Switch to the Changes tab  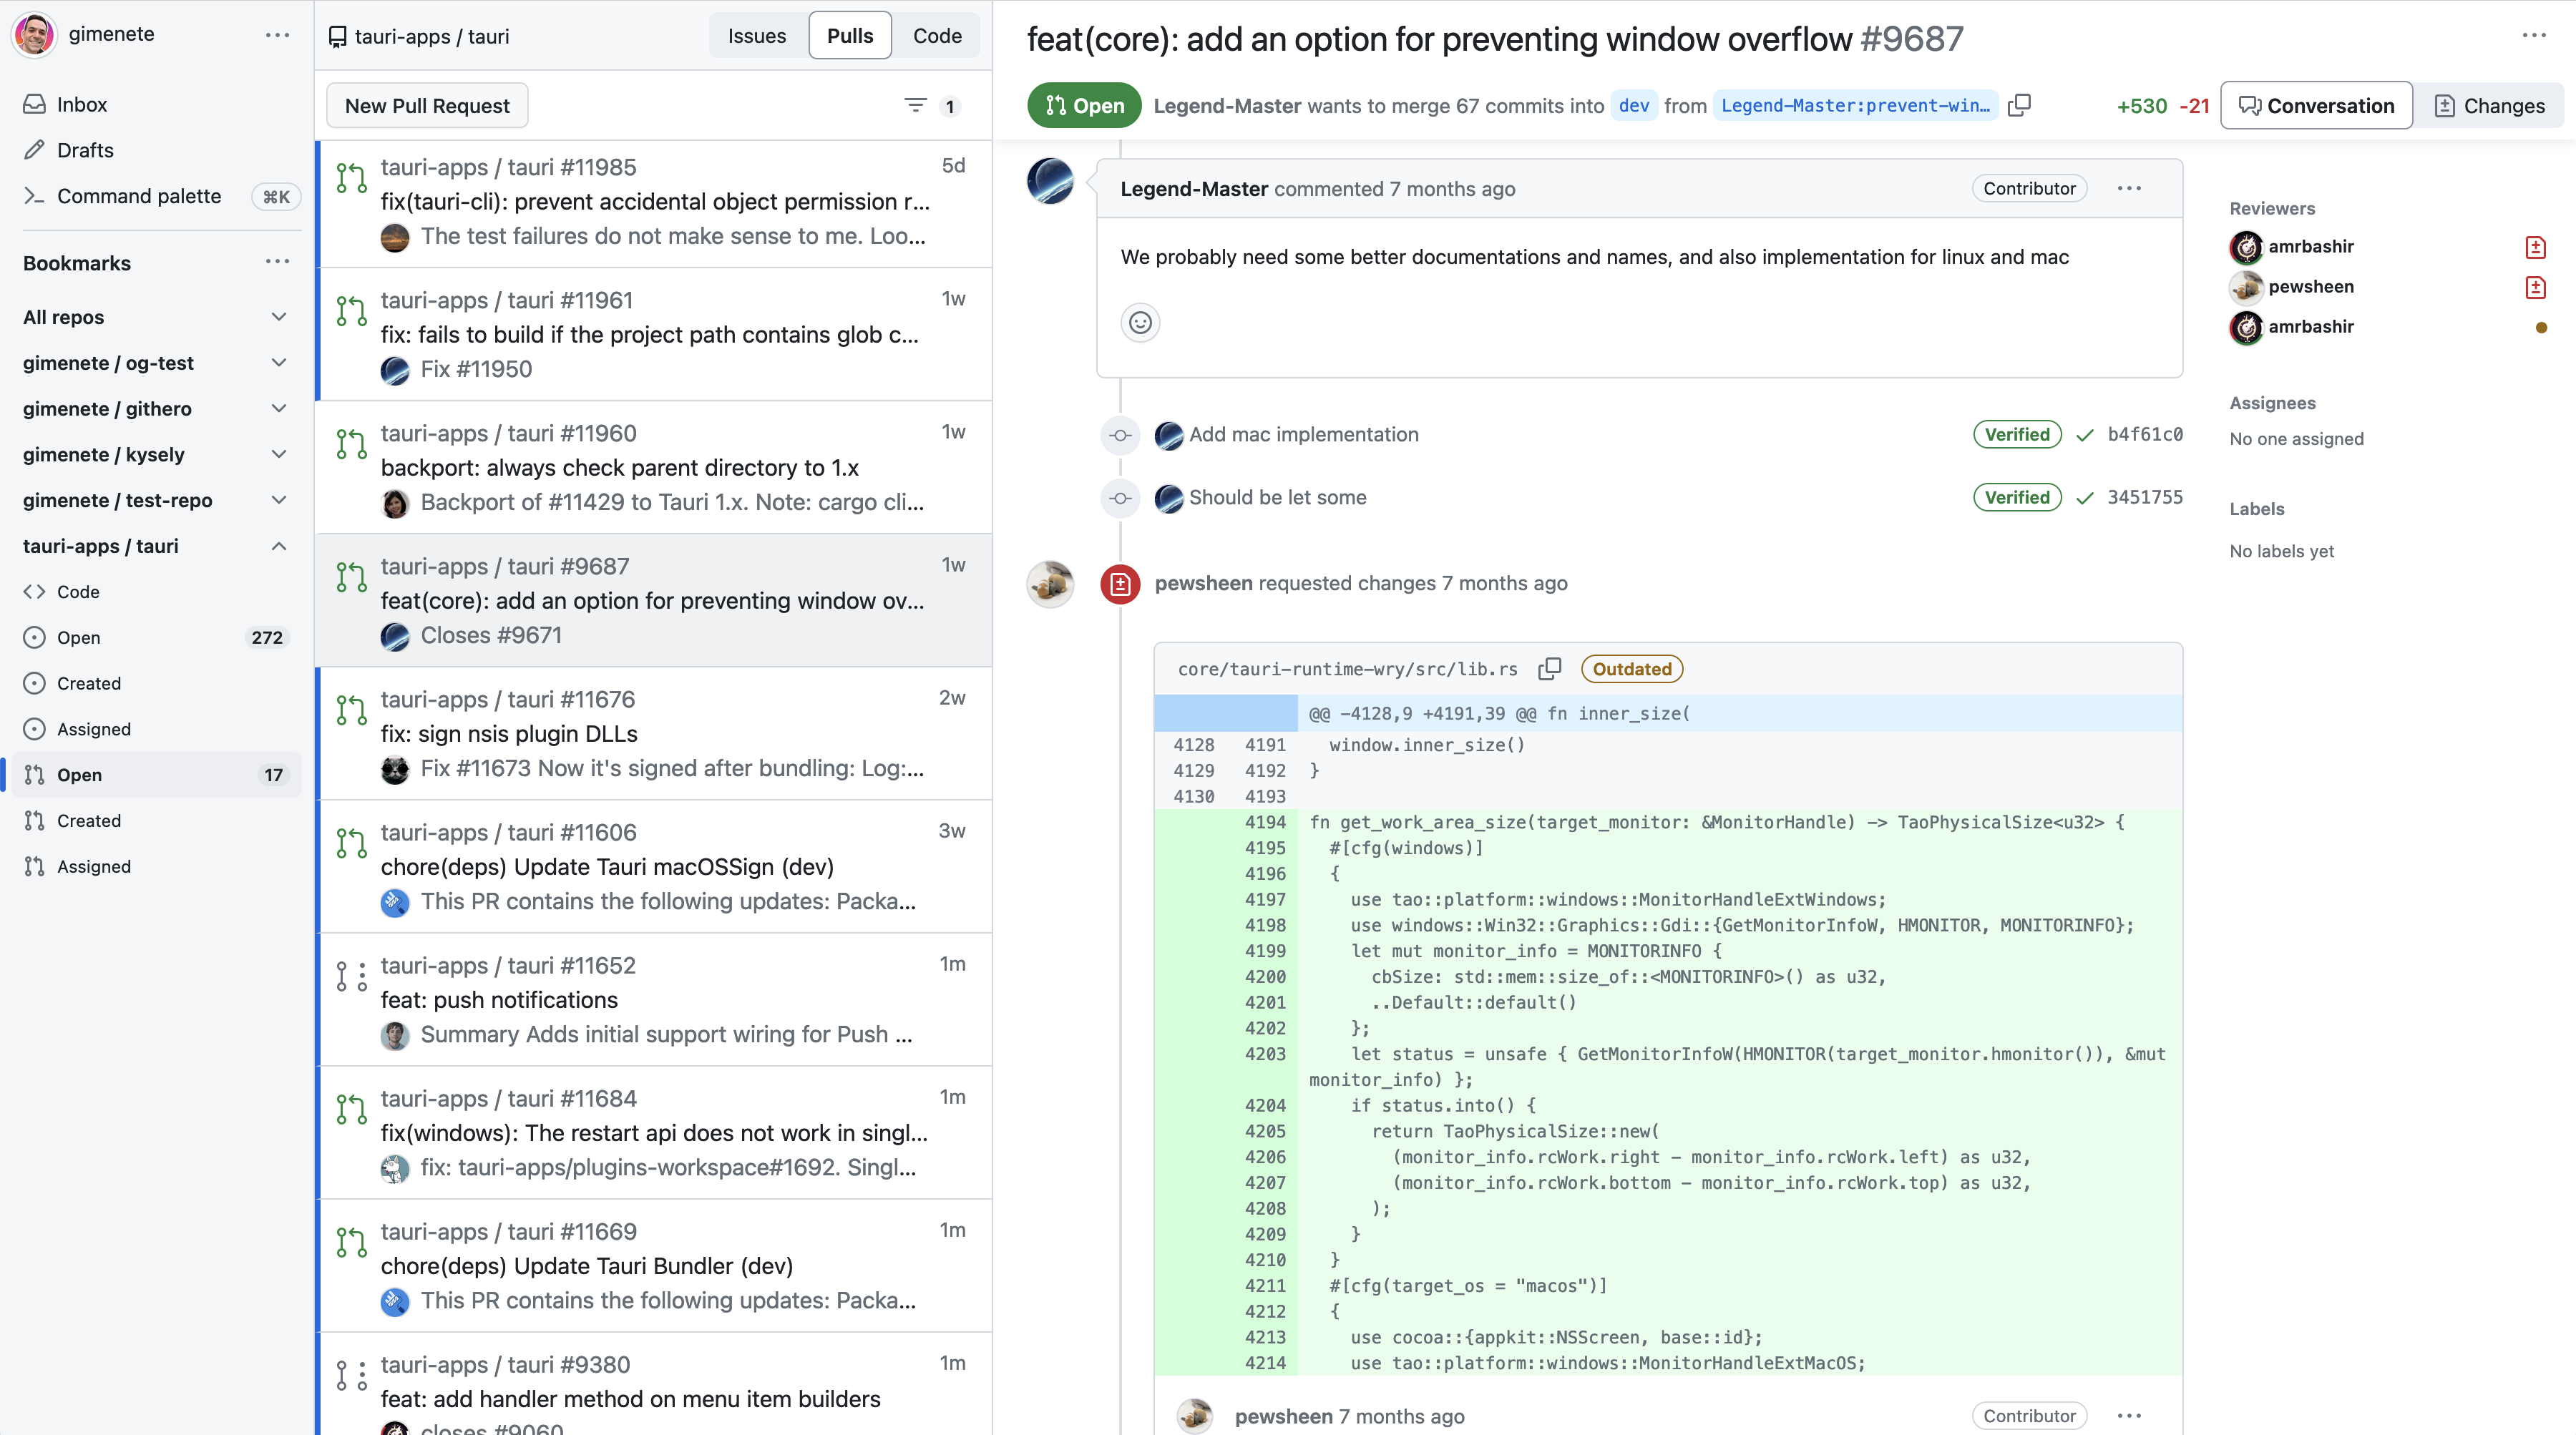[x=2490, y=105]
